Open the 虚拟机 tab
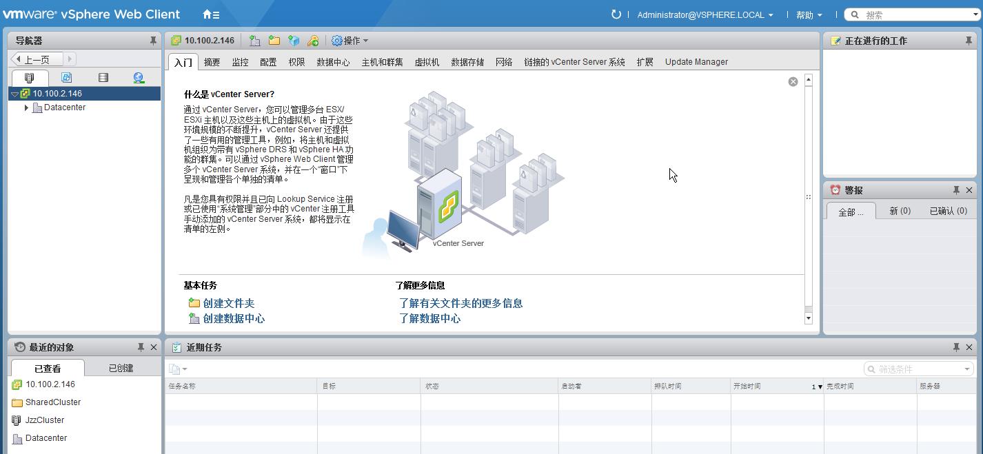983x454 pixels. pyautogui.click(x=427, y=62)
